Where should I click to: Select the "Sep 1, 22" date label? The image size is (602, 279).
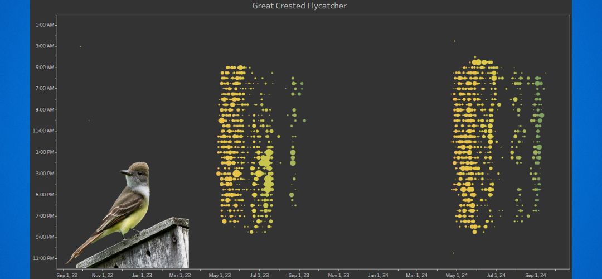click(x=68, y=275)
